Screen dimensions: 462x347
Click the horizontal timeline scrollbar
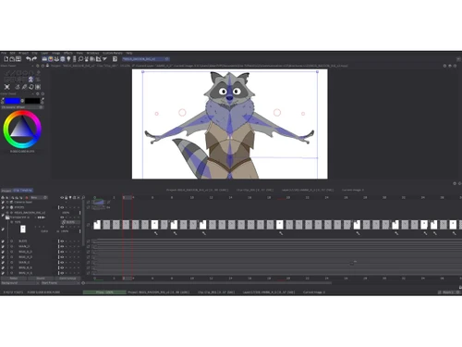click(209, 283)
